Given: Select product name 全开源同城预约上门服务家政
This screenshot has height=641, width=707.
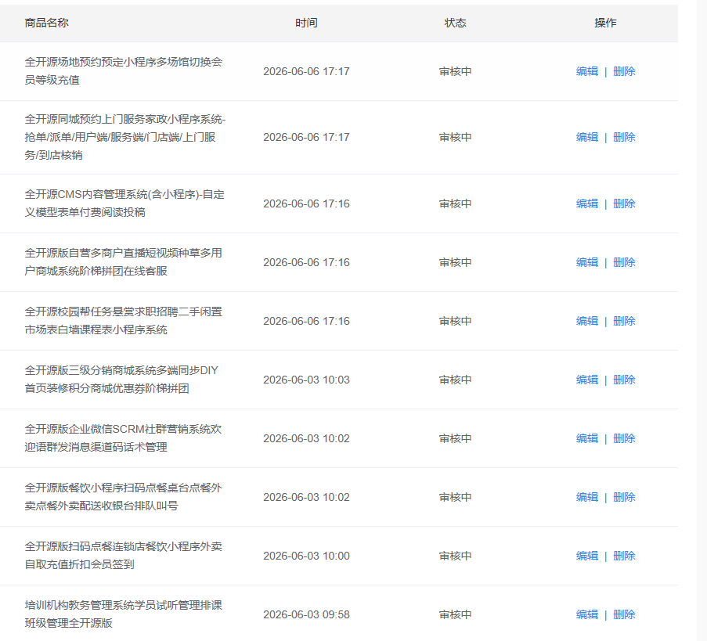Looking at the screenshot, I should [x=125, y=137].
